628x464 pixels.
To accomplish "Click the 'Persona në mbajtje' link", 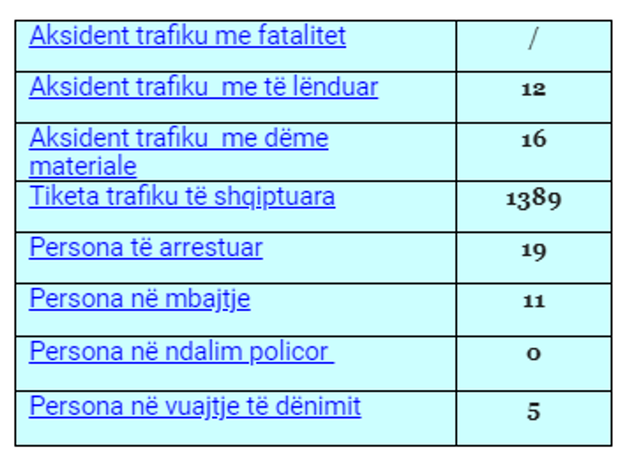I will (x=140, y=299).
